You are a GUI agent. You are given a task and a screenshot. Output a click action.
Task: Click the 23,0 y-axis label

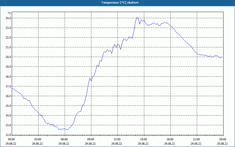point(9,28)
